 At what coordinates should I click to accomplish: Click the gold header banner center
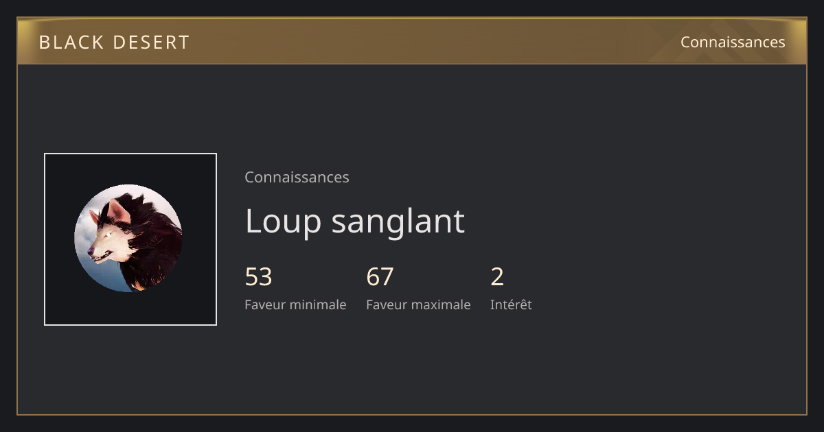[412, 41]
